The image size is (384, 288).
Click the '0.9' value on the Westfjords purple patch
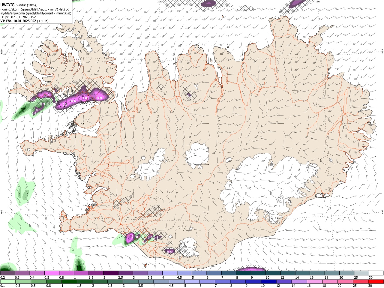[x=100, y=98]
